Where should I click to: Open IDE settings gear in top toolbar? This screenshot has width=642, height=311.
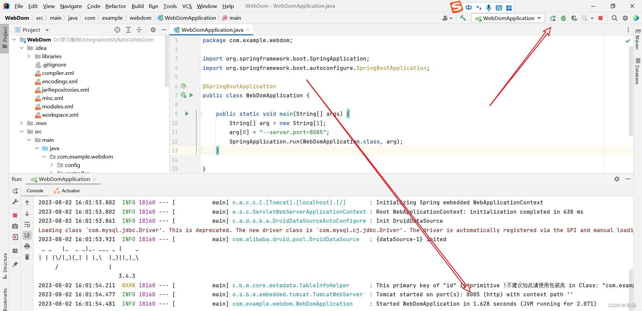(x=625, y=18)
